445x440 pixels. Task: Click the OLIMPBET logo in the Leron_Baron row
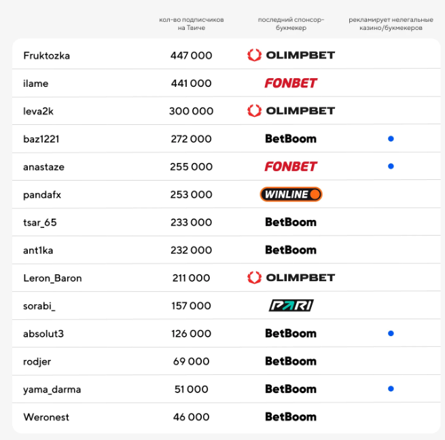pyautogui.click(x=291, y=278)
